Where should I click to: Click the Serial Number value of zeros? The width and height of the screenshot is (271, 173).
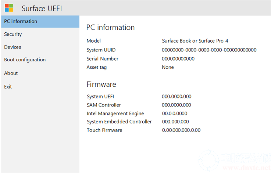(178, 59)
